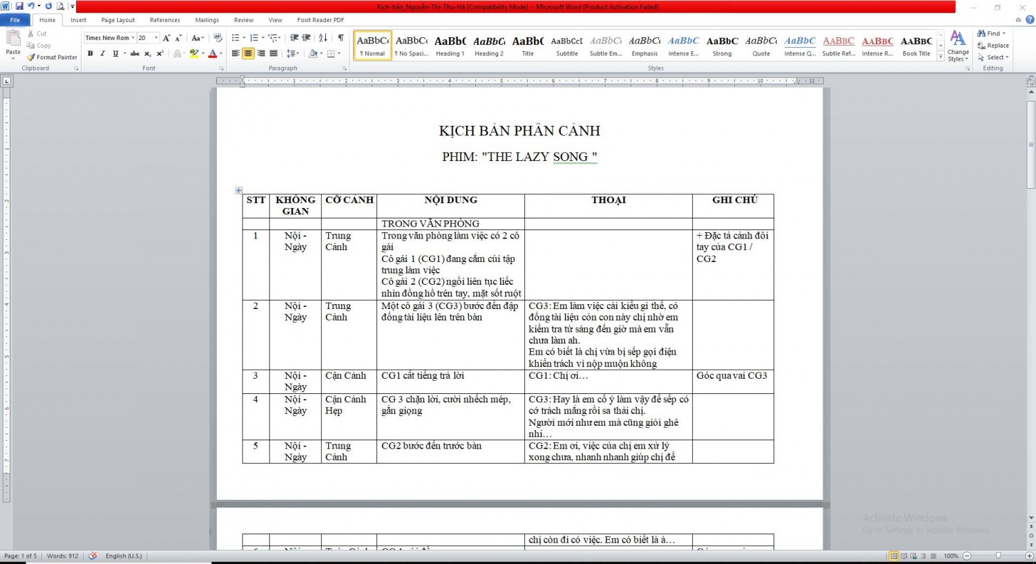Save the document from Quick Access toolbar

19,6
